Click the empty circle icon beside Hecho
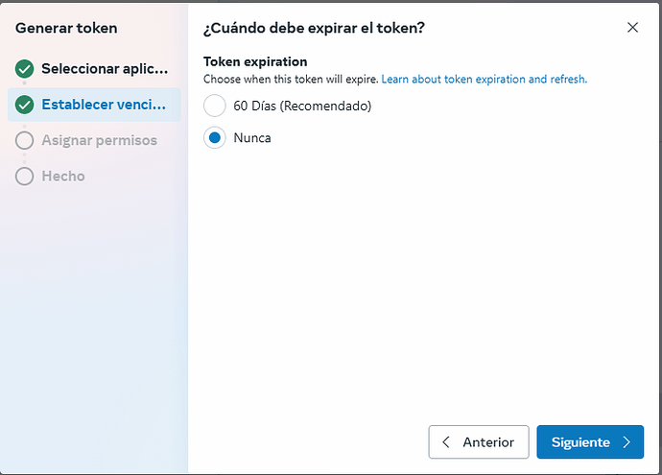662x475 pixels. 25,176
